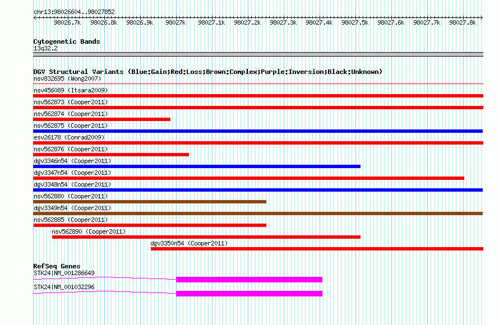This screenshot has width=499, height=325.
Task: Click the 98027.4k ruler position
Action: [x=319, y=22]
